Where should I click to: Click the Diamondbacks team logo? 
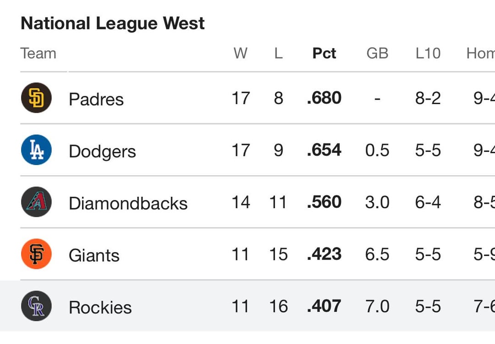click(x=36, y=202)
